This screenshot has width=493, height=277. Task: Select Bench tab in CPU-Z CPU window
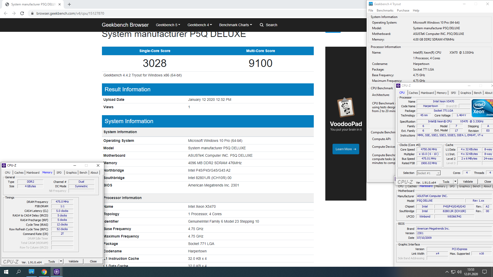coord(478,93)
